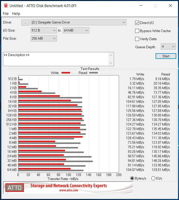
Task: Click the 127.36 MB/s write value
Action: click(135, 120)
